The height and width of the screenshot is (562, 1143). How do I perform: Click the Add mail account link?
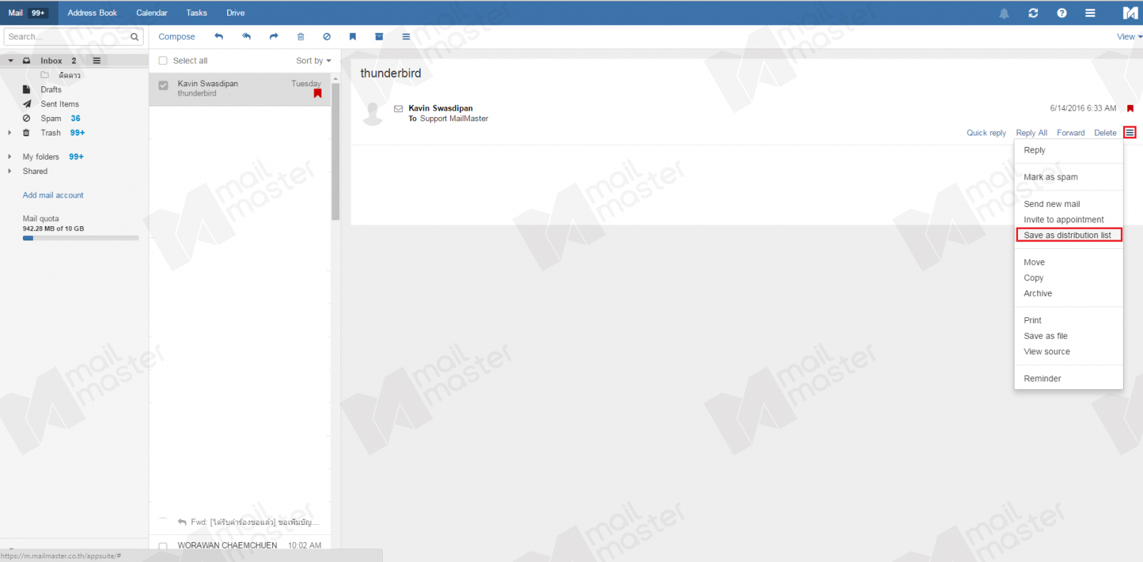(53, 195)
